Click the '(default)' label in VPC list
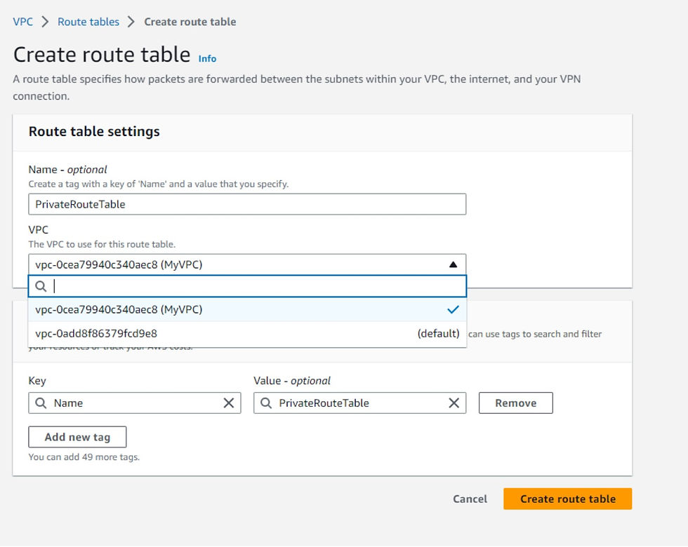 click(x=438, y=334)
